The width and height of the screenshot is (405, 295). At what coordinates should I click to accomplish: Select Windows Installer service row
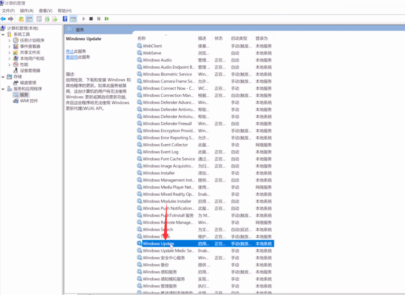[x=205, y=173]
